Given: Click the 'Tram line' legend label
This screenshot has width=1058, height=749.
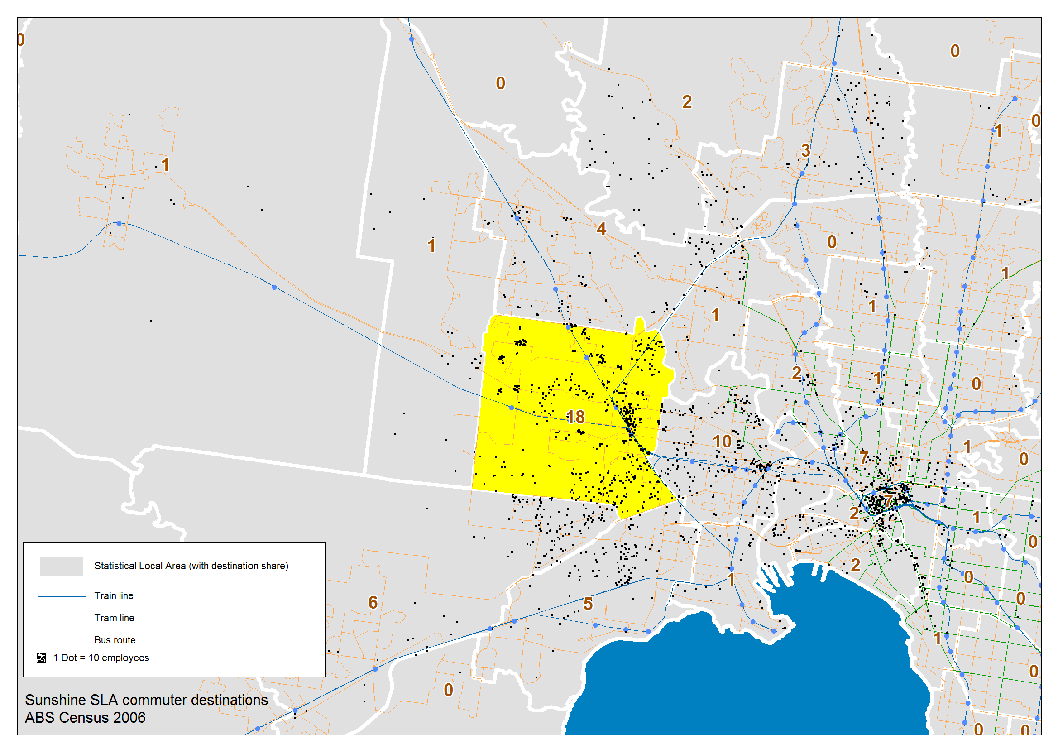Looking at the screenshot, I should point(114,618).
